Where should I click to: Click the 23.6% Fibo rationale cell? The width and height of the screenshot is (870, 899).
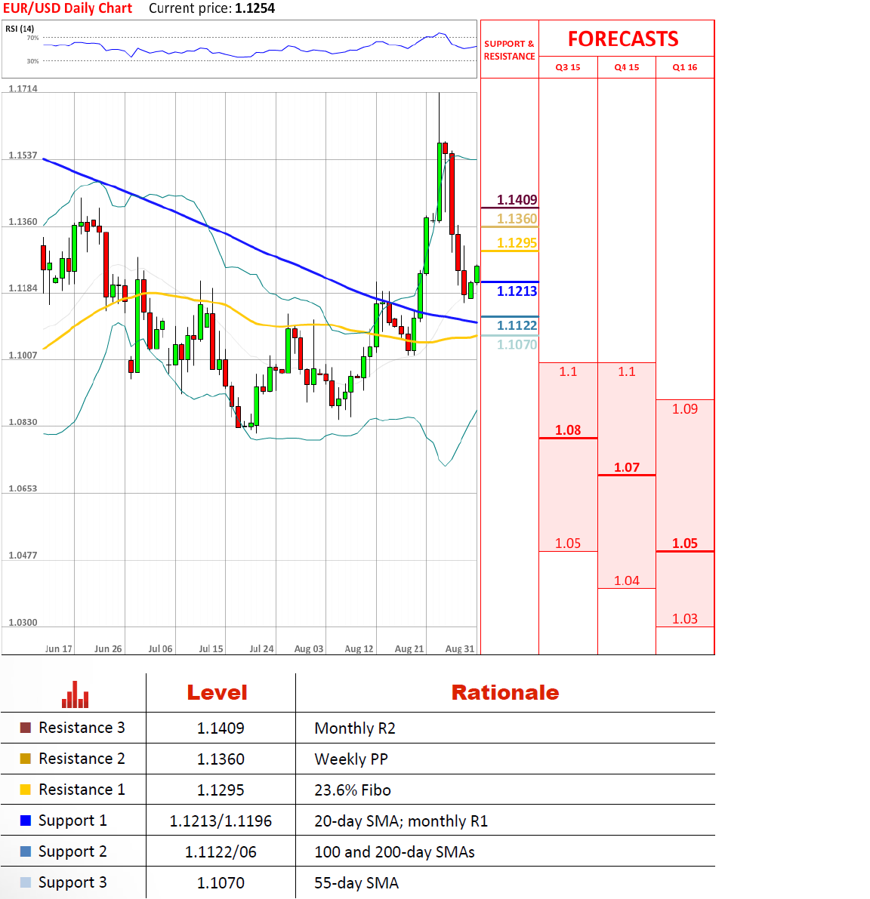coord(353,790)
